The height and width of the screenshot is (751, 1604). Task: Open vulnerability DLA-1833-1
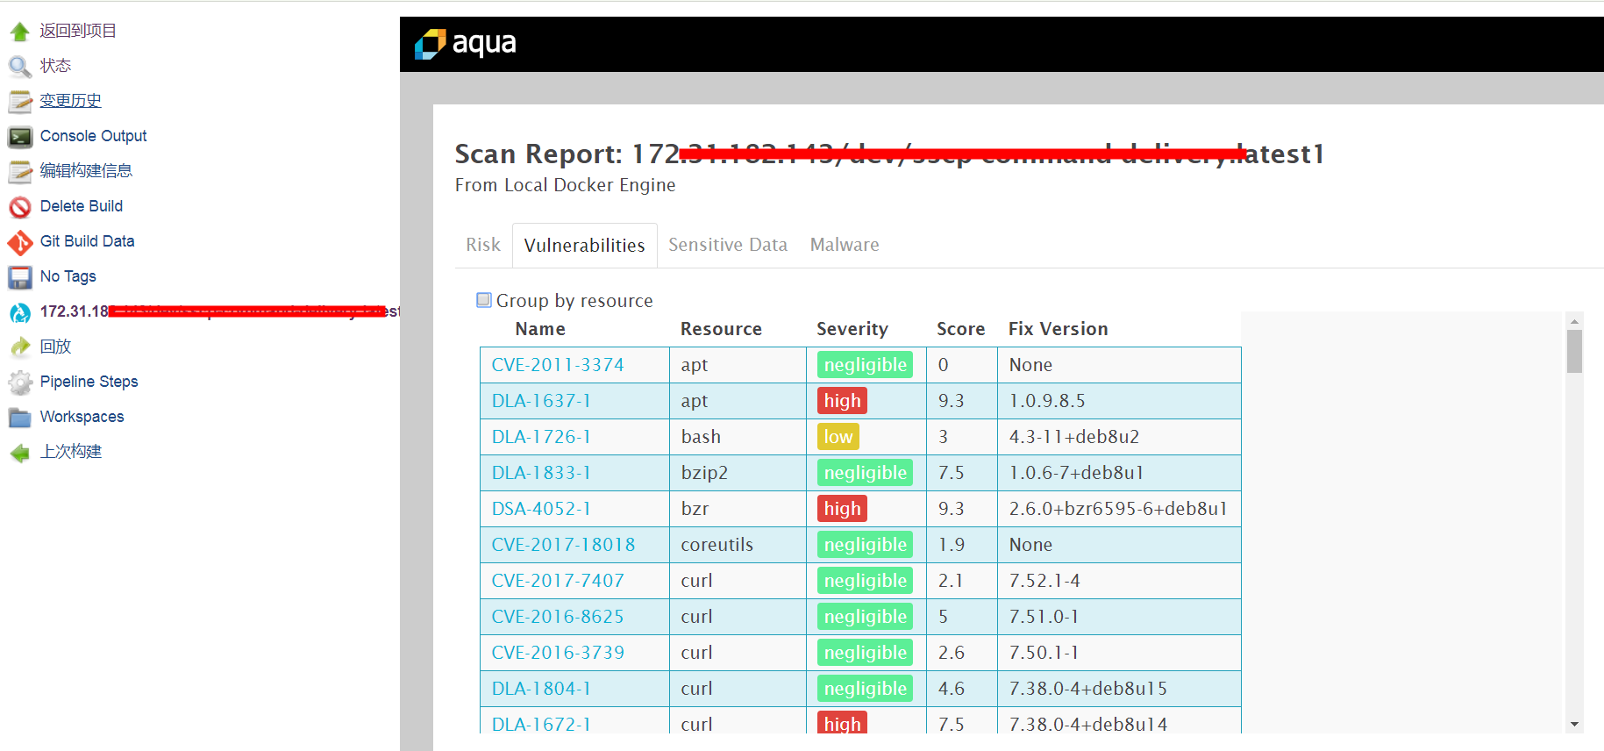coord(541,473)
